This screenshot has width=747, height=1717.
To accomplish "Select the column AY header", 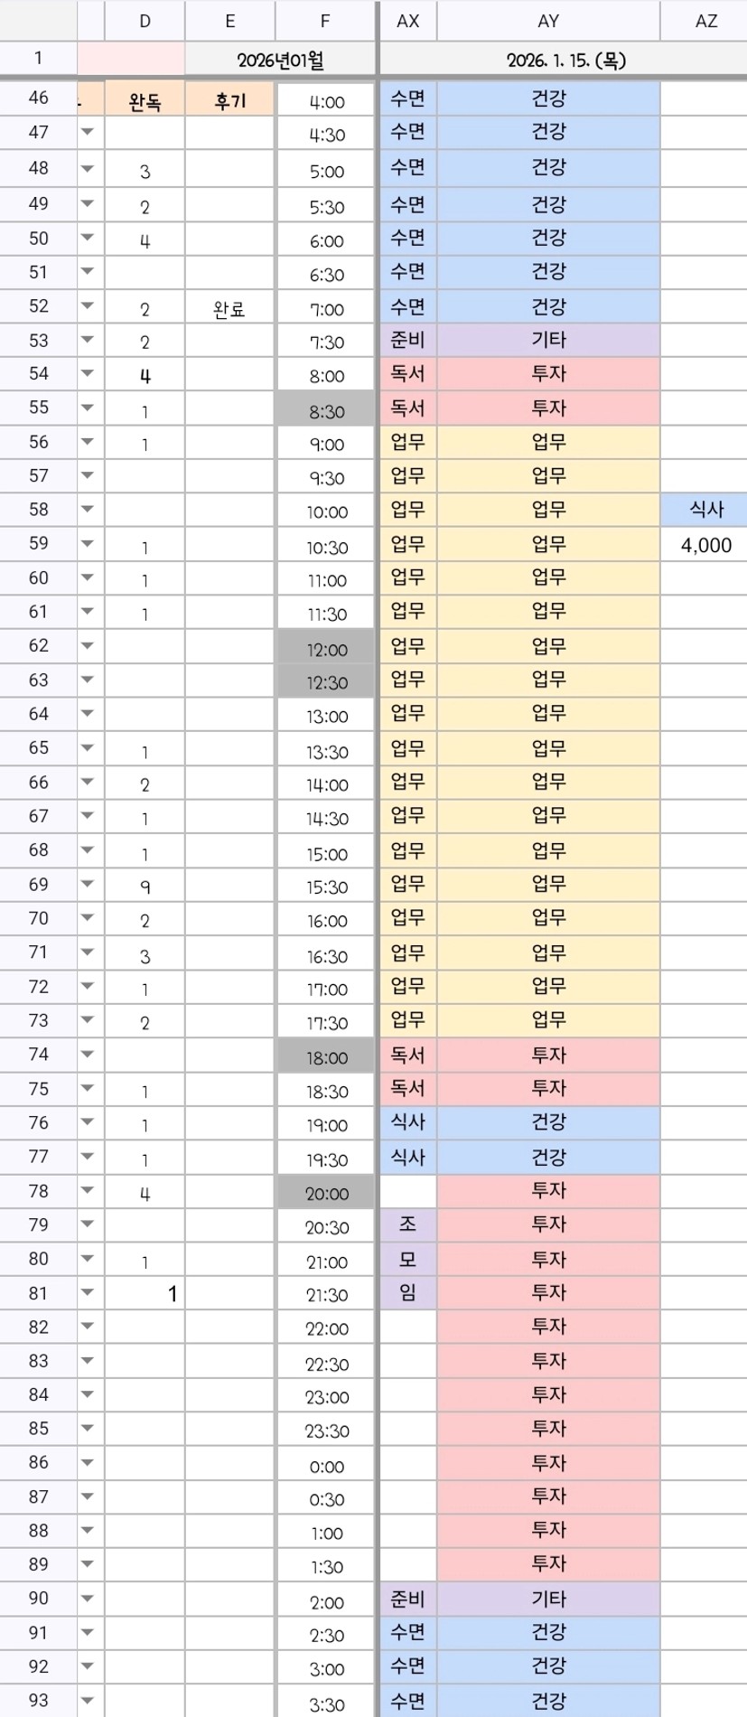I will (548, 21).
